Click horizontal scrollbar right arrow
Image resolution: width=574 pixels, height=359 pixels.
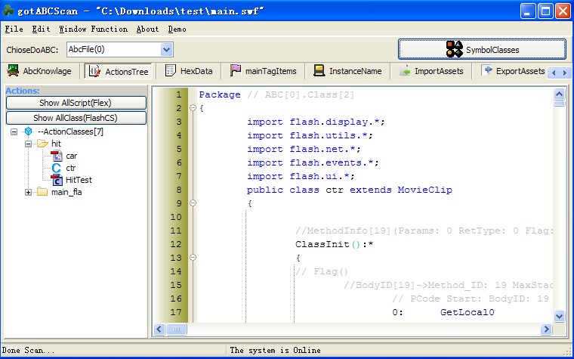[546, 329]
